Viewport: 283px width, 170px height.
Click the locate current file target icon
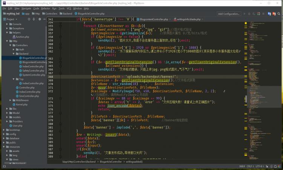29,19
